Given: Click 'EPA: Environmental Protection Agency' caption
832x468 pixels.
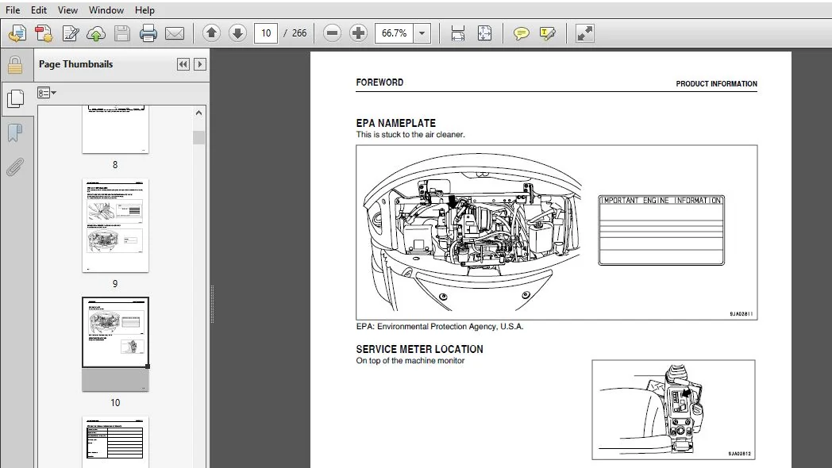Looking at the screenshot, I should [x=440, y=327].
